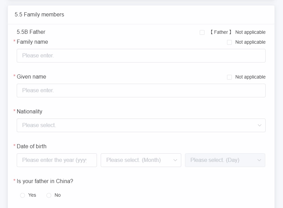Click the Nationality chevron arrow
Viewport: 283px width, 208px height.
point(259,125)
